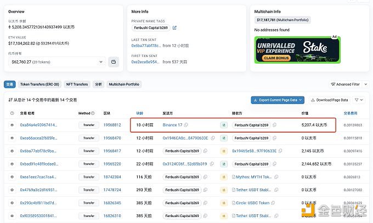Go to the Multichain Portfolio tab

click(124, 84)
